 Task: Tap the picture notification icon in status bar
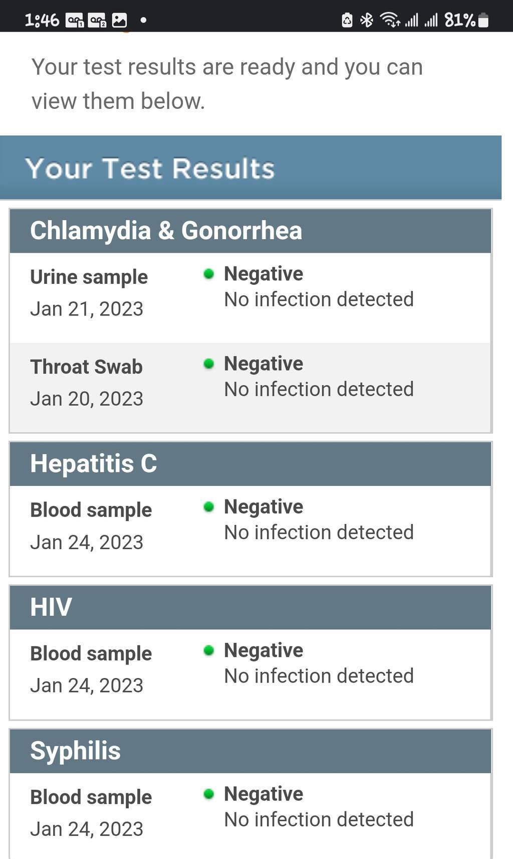(119, 21)
